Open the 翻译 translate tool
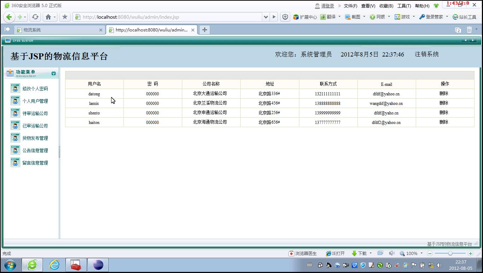 [328, 17]
